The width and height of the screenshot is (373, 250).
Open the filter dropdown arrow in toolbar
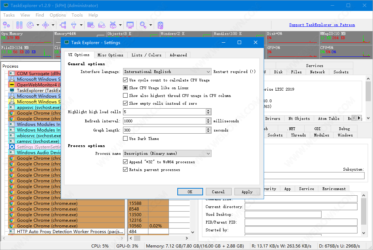[x=81, y=25]
